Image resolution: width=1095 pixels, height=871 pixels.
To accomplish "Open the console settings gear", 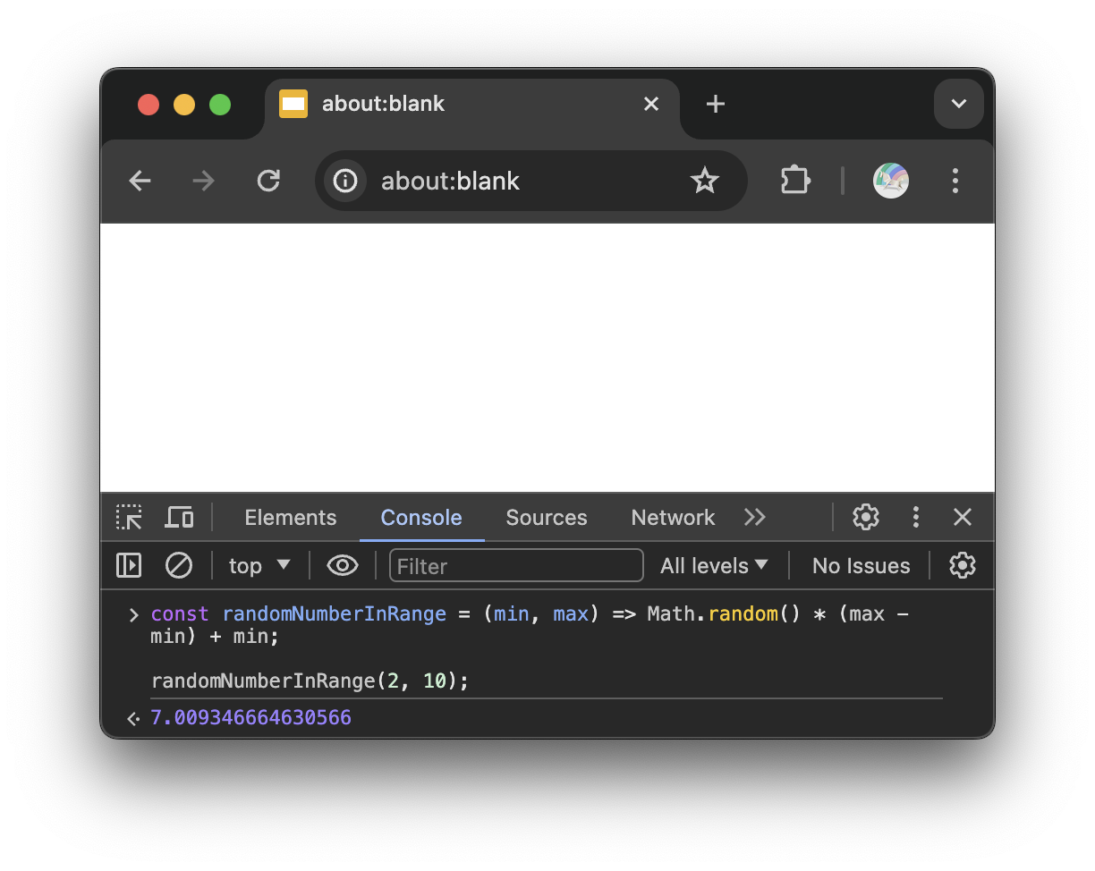I will 963,566.
